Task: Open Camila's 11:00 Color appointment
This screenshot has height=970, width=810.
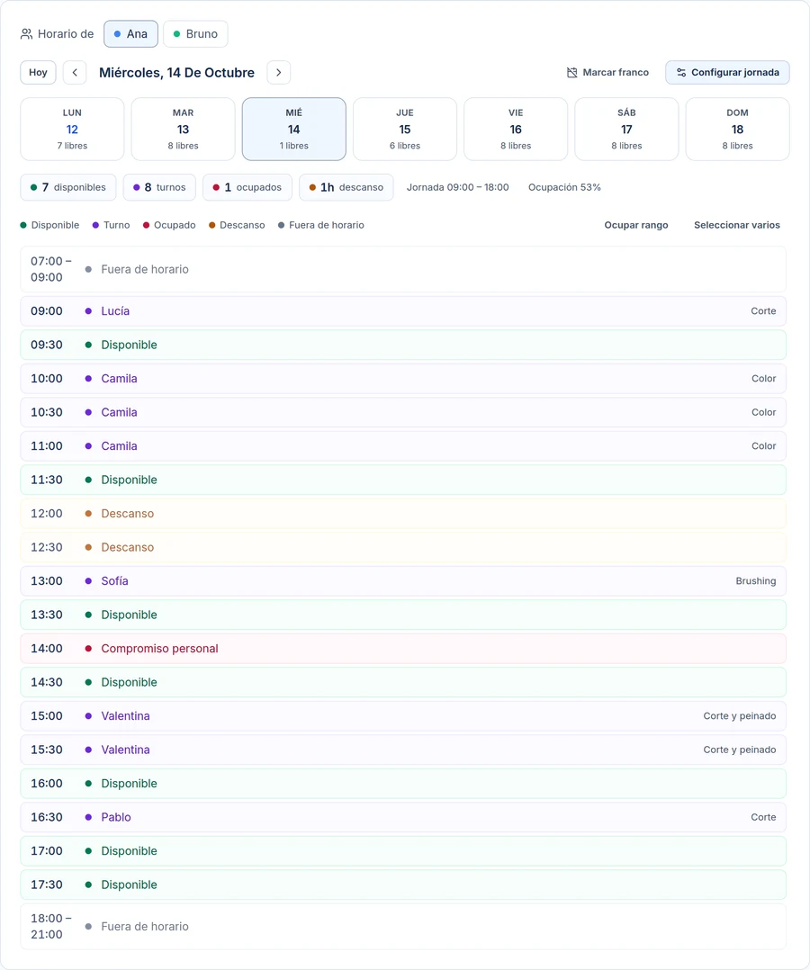Action: (403, 446)
